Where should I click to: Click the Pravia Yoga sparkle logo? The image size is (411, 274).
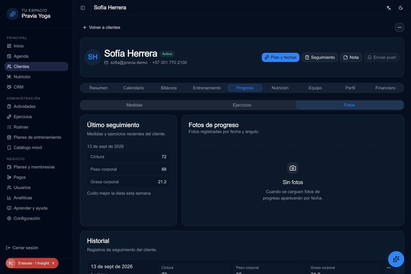tap(13, 14)
